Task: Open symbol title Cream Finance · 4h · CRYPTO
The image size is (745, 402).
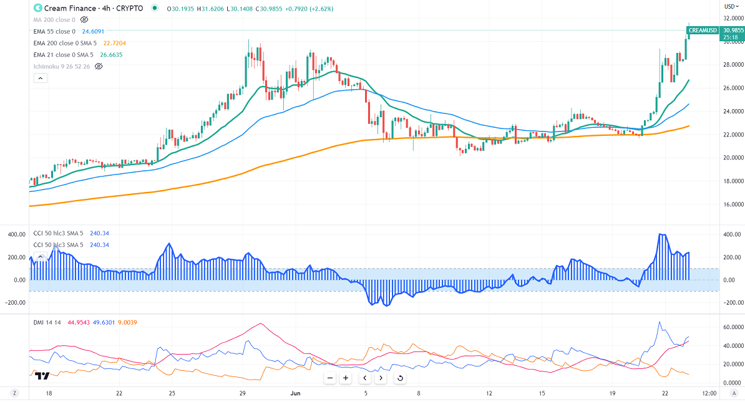Action: point(94,9)
